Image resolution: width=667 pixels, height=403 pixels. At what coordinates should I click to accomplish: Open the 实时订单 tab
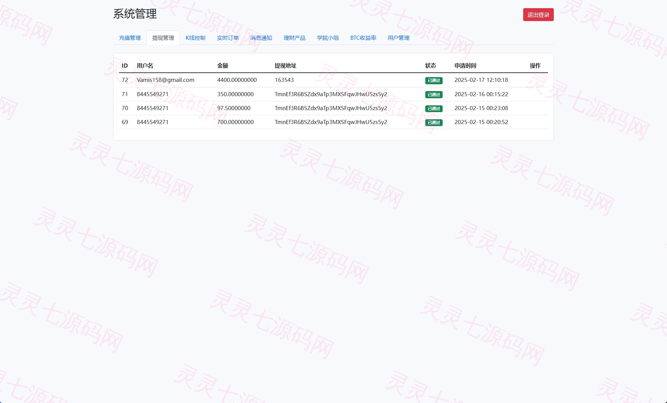pyautogui.click(x=228, y=38)
